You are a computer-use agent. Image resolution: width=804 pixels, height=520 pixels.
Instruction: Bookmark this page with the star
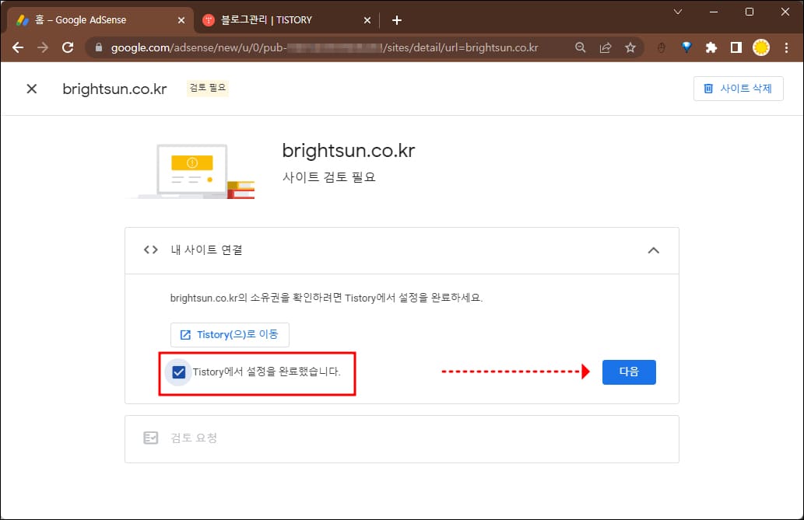(x=630, y=47)
